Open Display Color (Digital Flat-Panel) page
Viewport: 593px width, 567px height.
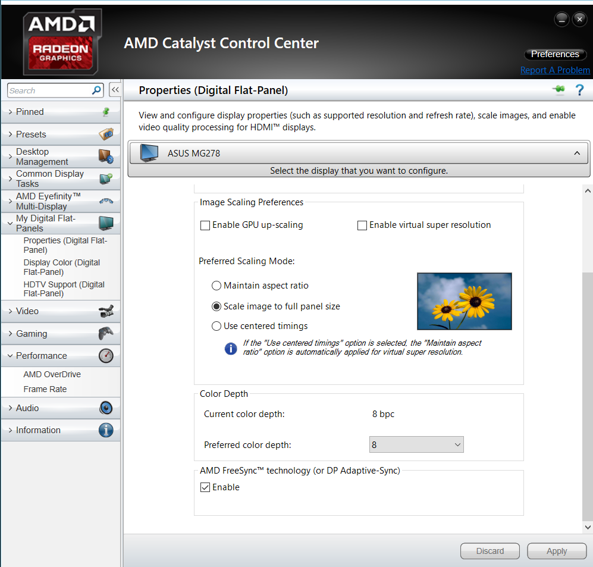[x=62, y=267]
